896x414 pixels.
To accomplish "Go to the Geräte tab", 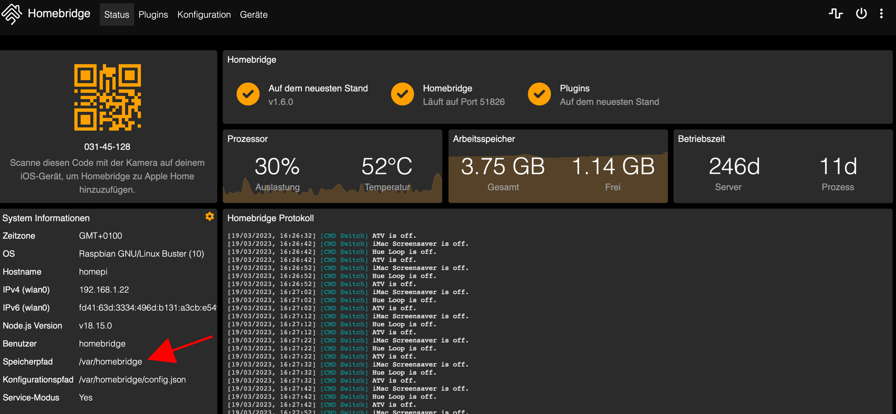I will point(254,14).
